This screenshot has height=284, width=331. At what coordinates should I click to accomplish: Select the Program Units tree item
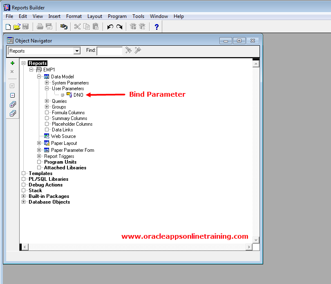(60, 162)
